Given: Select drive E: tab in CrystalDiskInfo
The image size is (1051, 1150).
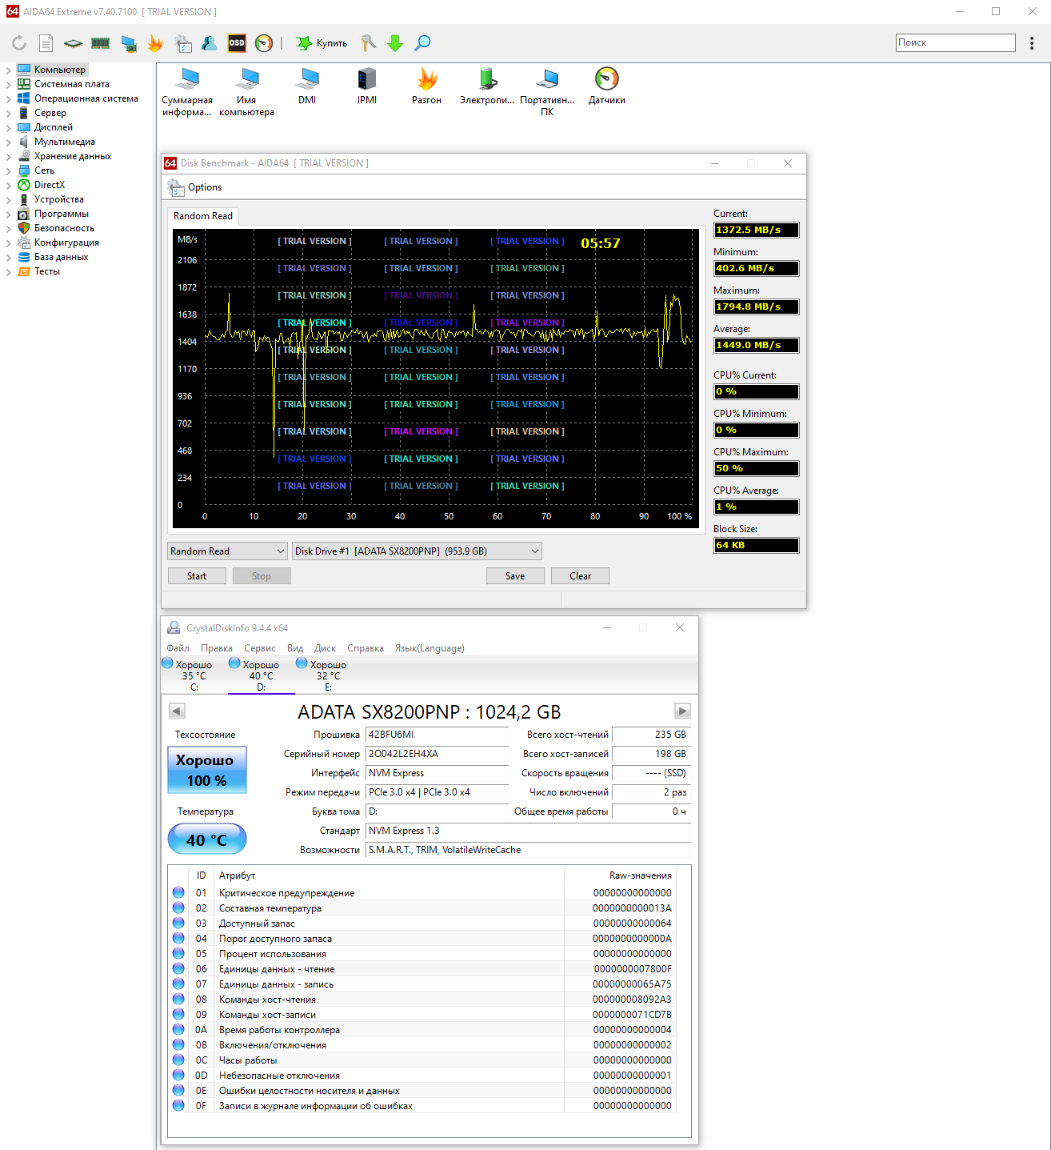Looking at the screenshot, I should click(327, 675).
